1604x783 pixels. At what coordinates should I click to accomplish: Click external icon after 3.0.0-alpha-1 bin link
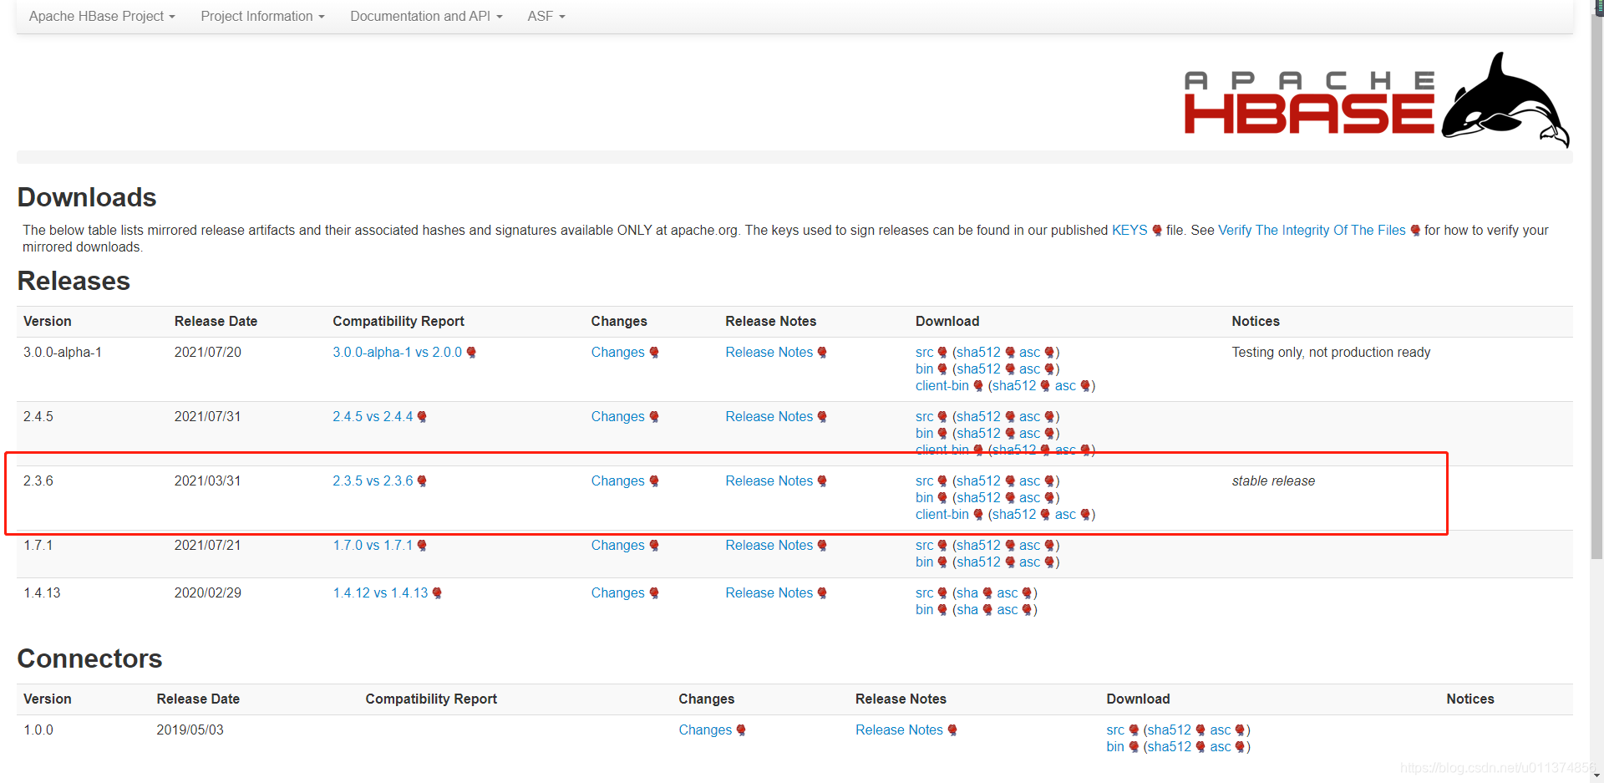[x=942, y=369]
